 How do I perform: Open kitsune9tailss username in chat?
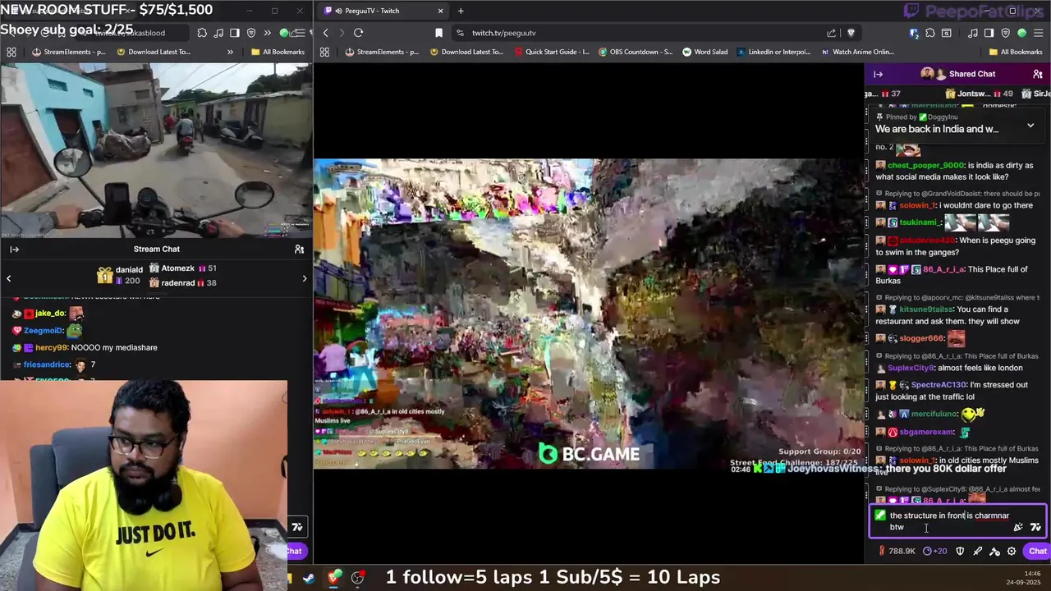coord(926,309)
